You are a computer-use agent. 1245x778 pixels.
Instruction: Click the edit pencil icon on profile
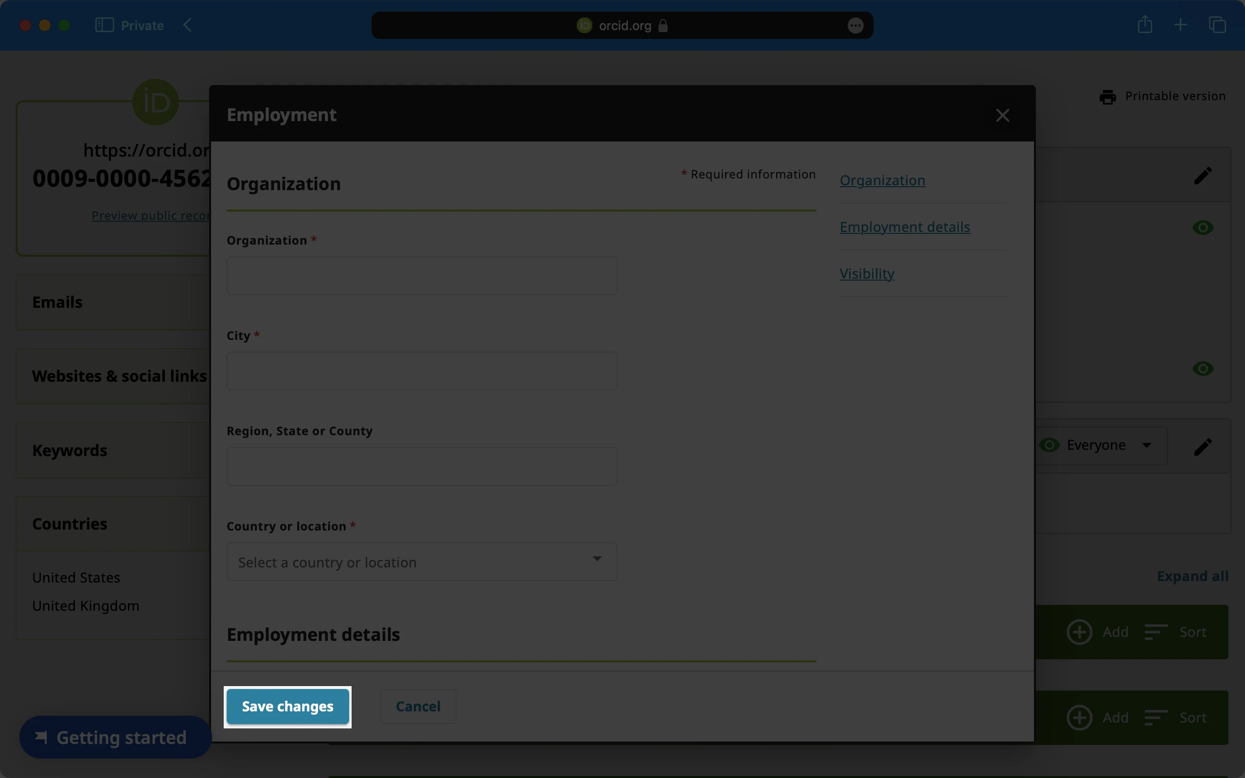1204,176
